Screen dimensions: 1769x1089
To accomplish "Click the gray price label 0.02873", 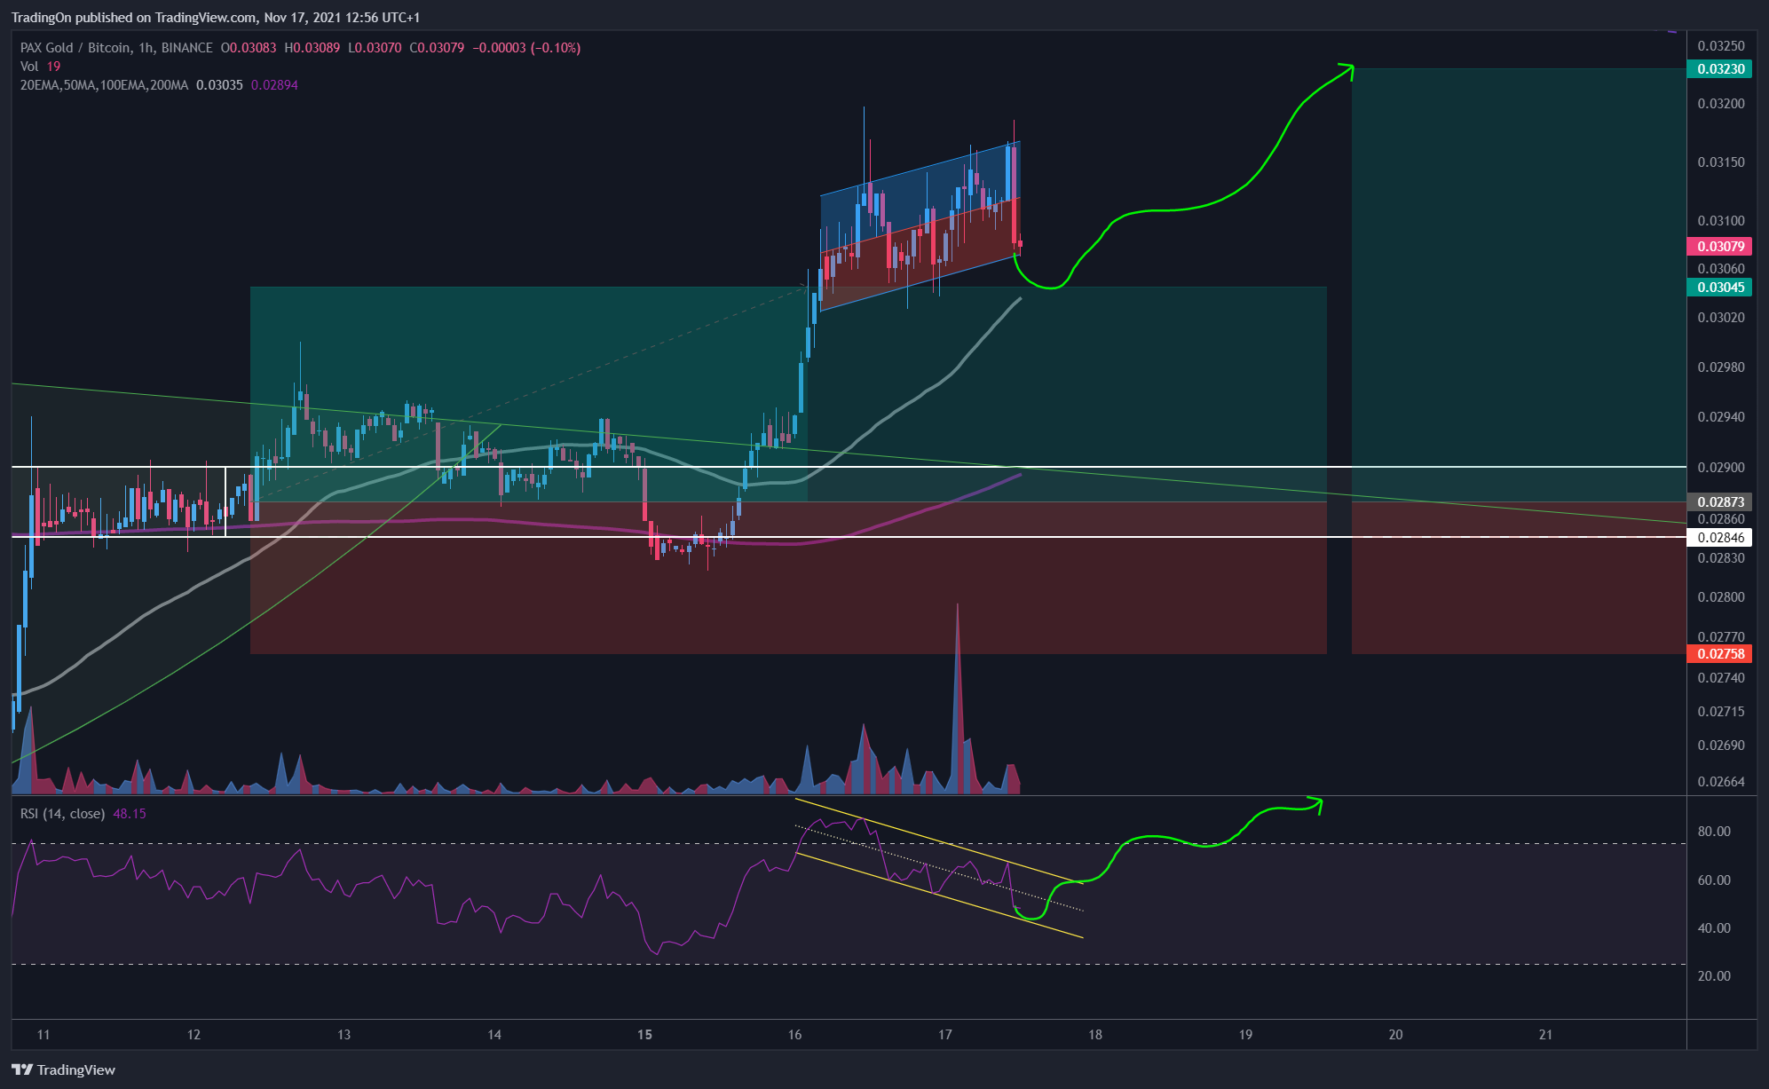I will pyautogui.click(x=1720, y=501).
